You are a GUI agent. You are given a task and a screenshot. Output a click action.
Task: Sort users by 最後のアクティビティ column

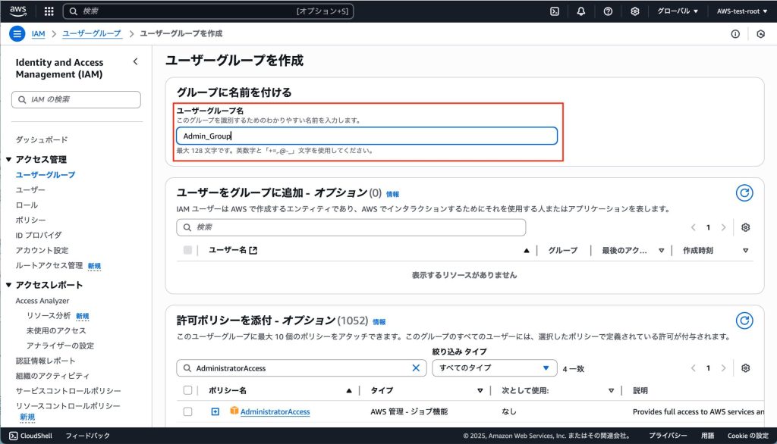coord(661,251)
